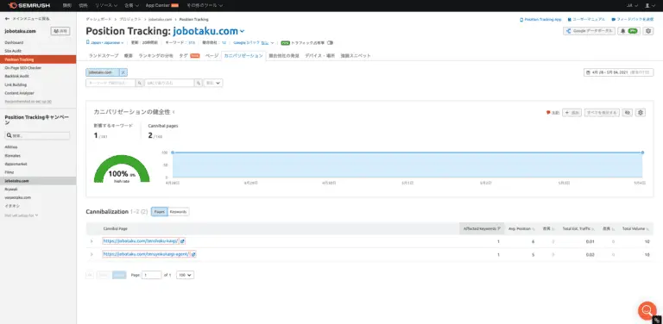Expand the tensyokukaigi-agent row
This screenshot has height=324, width=663.
(x=92, y=254)
